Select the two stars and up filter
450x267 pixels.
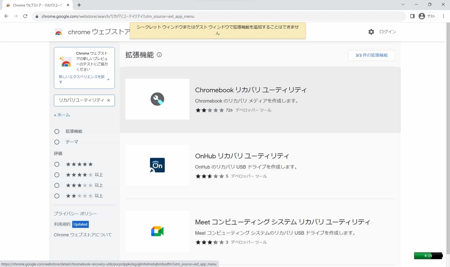[x=57, y=196]
